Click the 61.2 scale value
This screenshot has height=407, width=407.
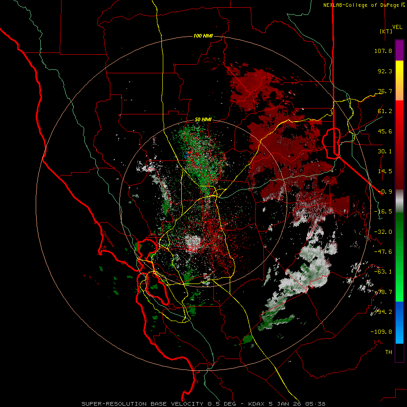[x=385, y=111]
